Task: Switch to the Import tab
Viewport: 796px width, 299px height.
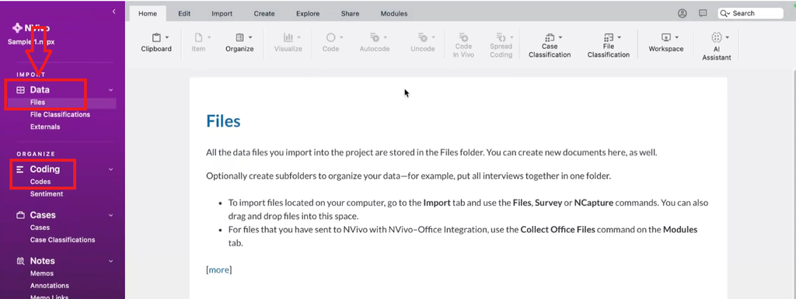Action: coord(222,14)
